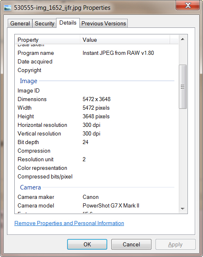Close the Properties dialog with X
Image resolution: width=203 pixels, height=257 pixels.
[x=188, y=5]
